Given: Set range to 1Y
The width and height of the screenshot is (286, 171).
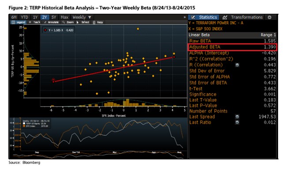Looking at the screenshot, I should point(35,17).
